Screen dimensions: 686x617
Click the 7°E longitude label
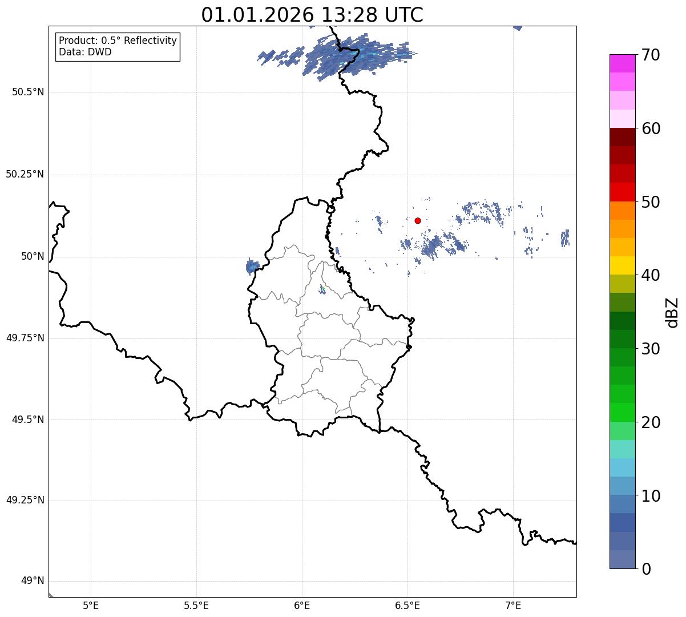point(513,605)
